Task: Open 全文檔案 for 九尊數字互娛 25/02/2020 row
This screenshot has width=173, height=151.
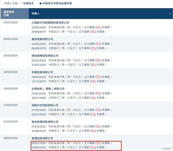Action: click(x=89, y=27)
